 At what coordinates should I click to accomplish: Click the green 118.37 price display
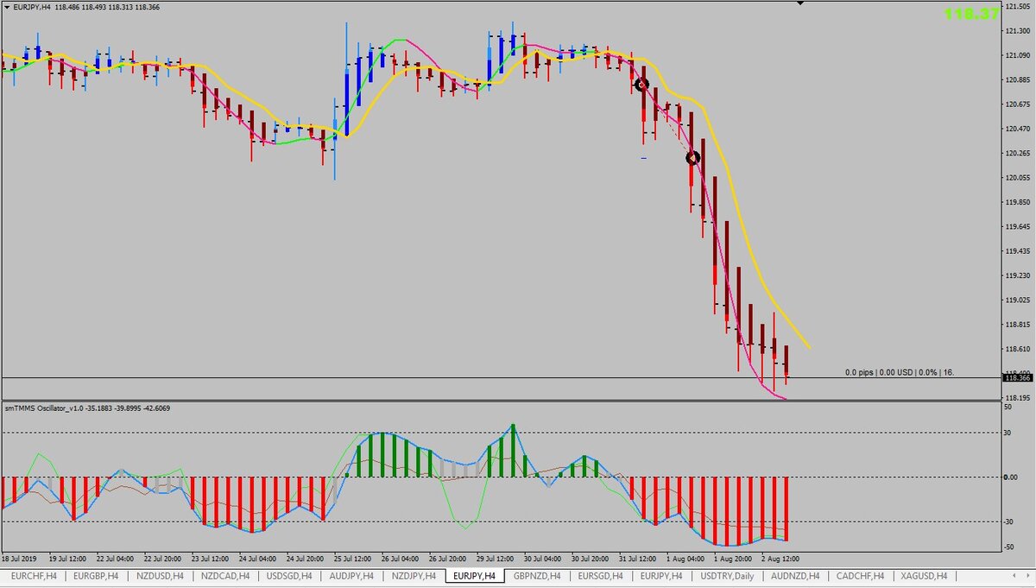(971, 14)
